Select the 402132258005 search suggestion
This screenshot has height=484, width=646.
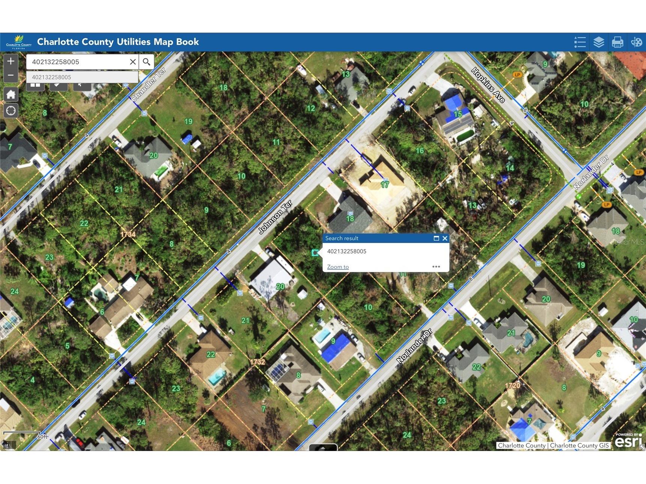pos(82,77)
